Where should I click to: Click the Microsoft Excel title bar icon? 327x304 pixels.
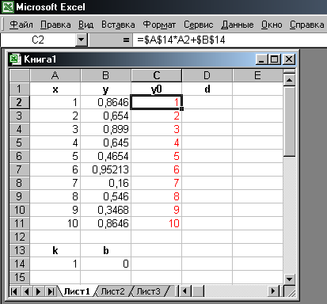[x=7, y=7]
